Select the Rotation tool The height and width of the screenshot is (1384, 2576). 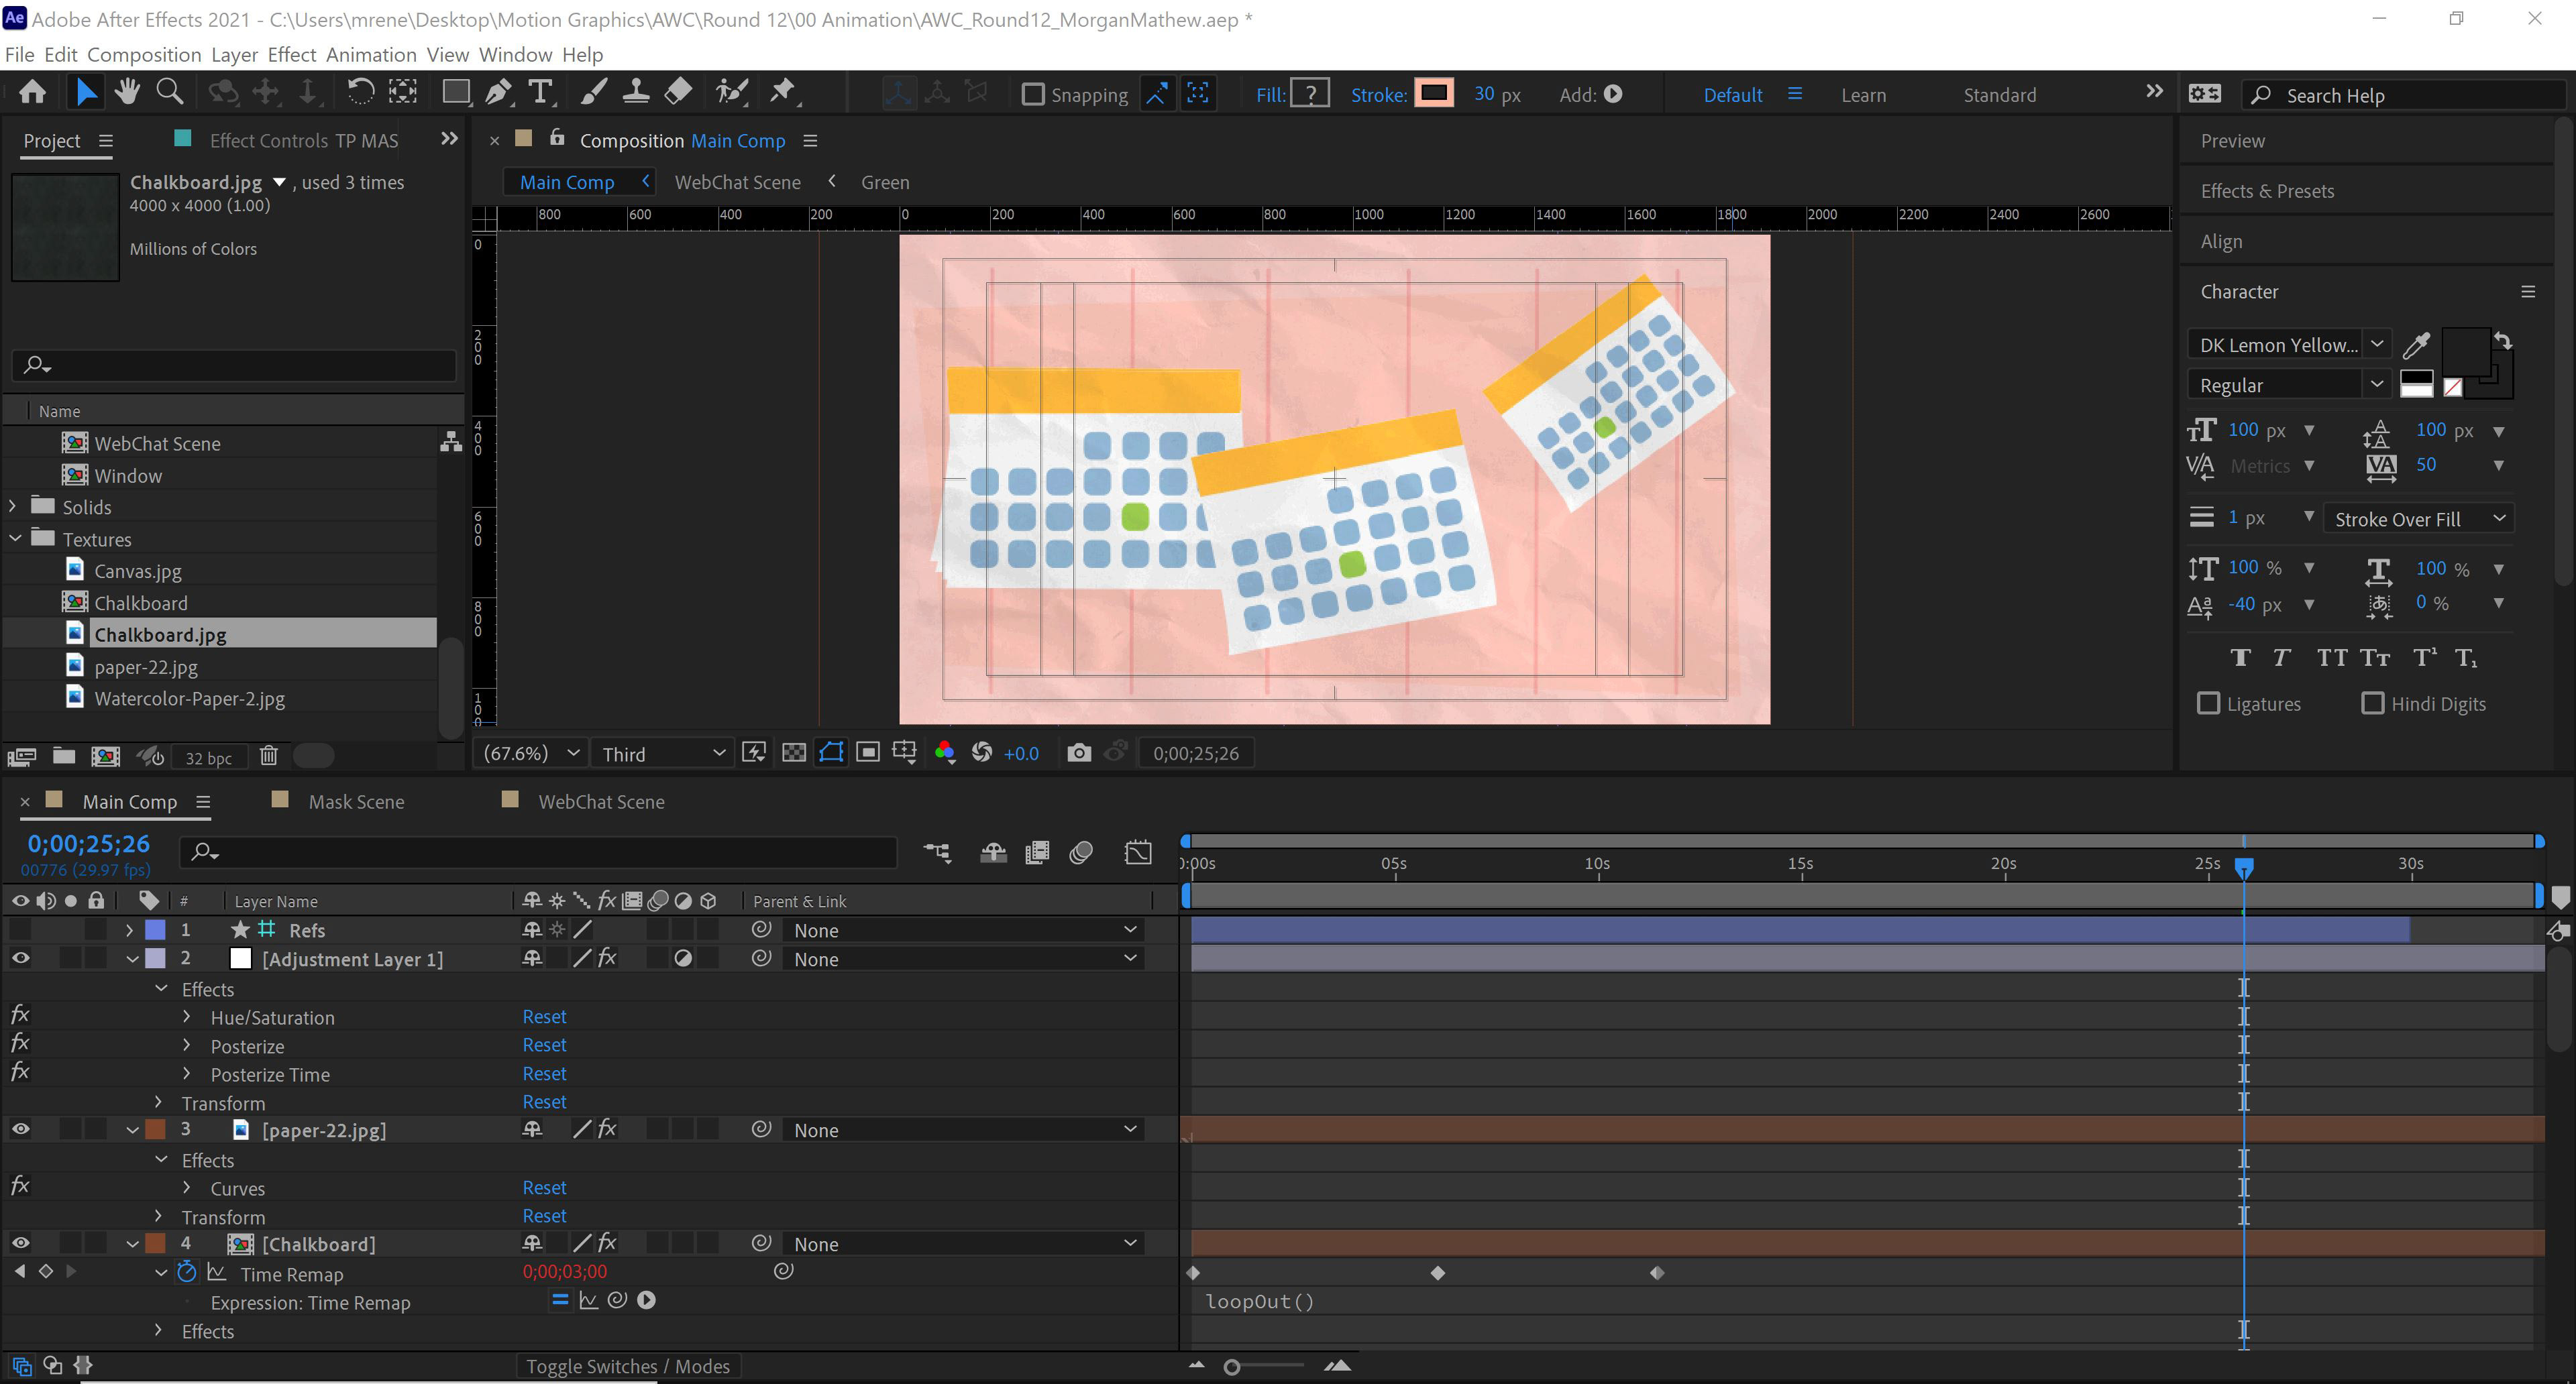click(x=360, y=93)
